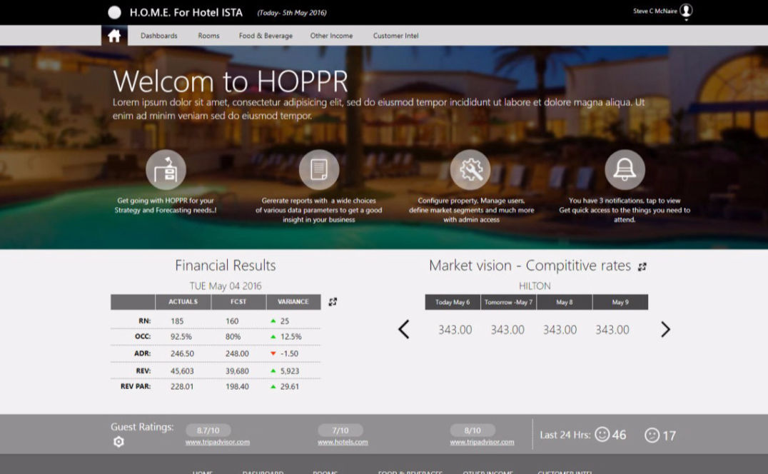Open the tripadvisor link under 8.7/10

[218, 442]
